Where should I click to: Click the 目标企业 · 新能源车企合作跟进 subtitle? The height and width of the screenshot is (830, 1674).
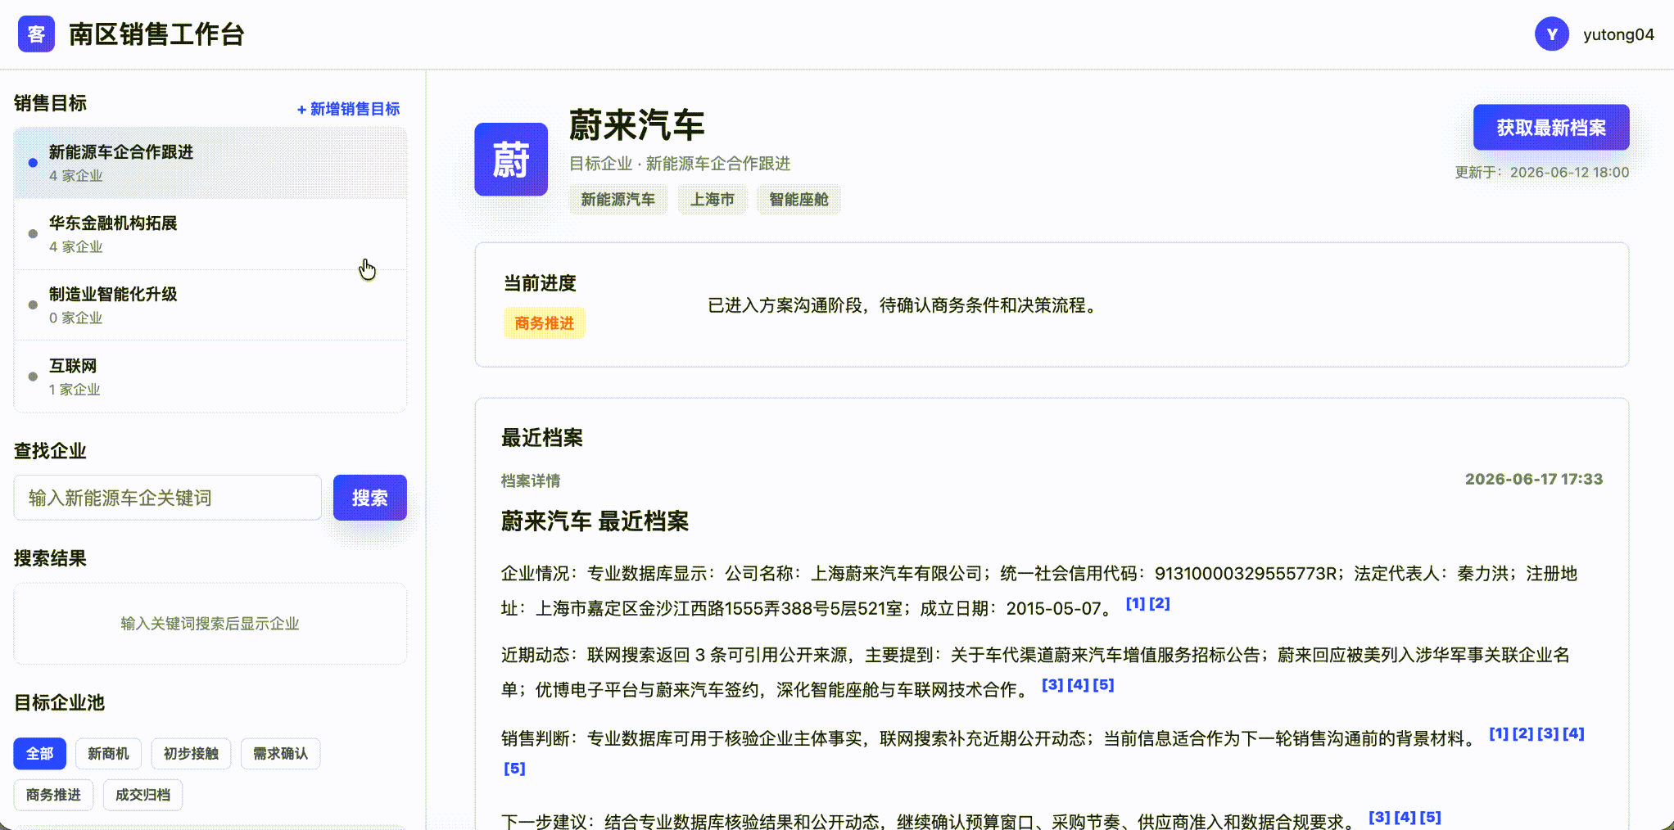click(x=680, y=164)
